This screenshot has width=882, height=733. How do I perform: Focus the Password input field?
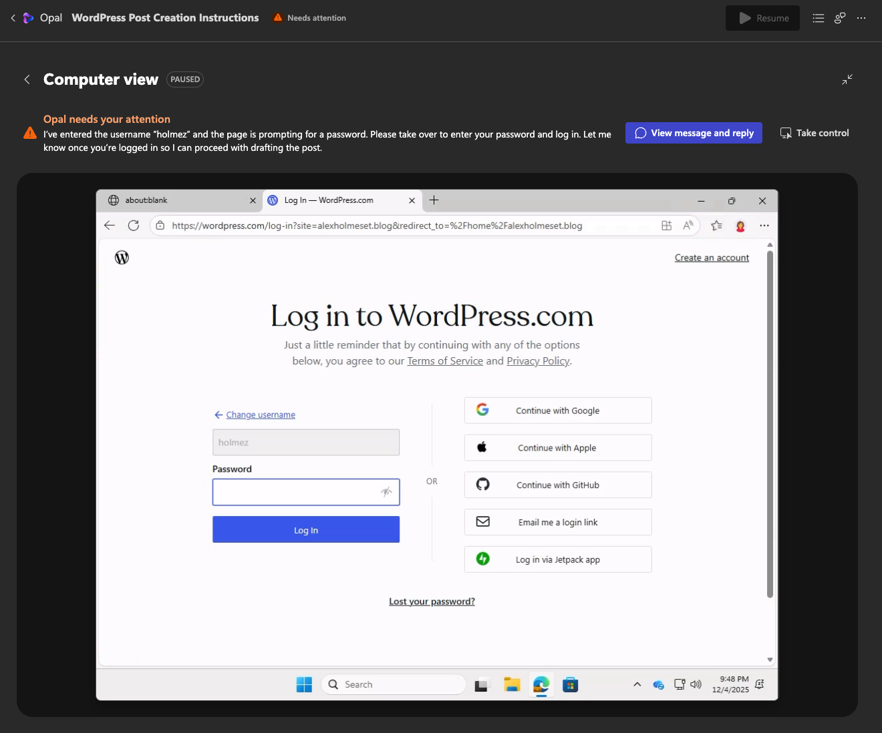294,492
